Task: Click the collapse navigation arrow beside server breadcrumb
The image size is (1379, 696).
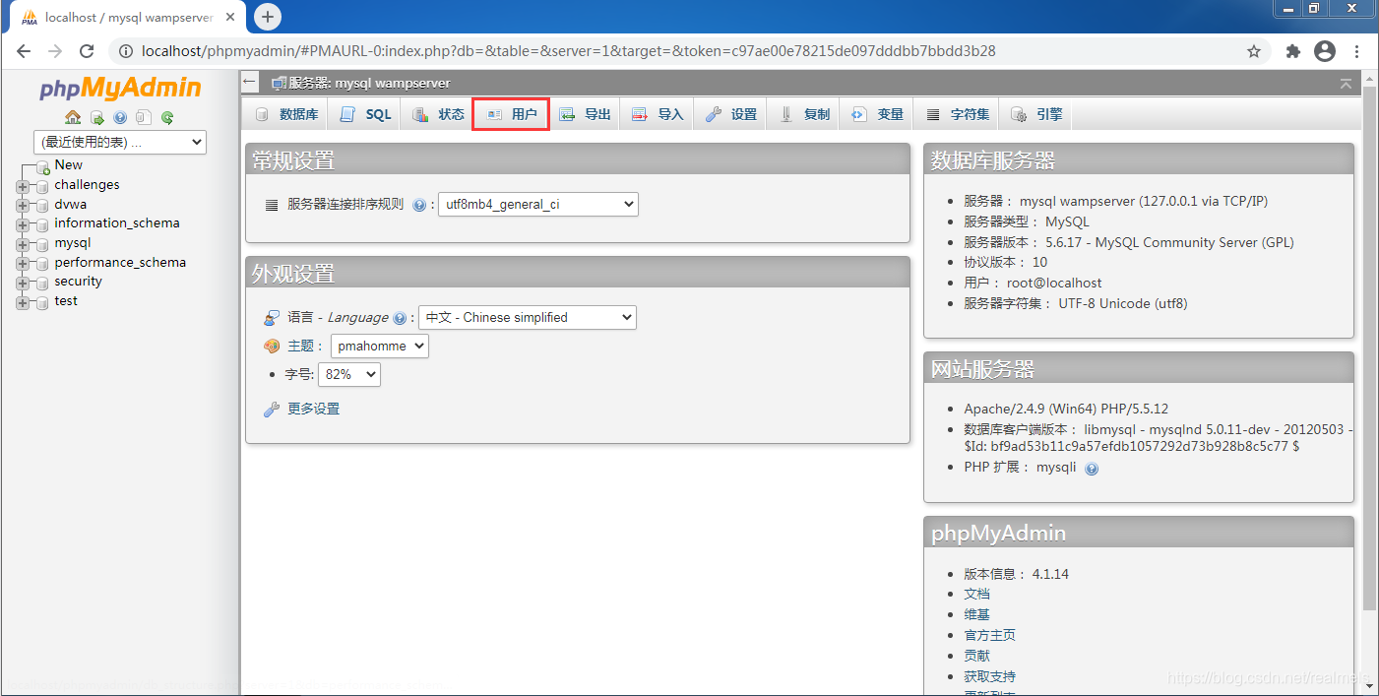Action: pyautogui.click(x=250, y=83)
